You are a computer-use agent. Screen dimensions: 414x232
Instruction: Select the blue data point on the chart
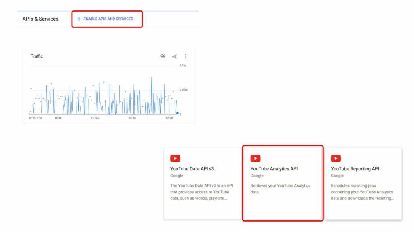click(178, 113)
